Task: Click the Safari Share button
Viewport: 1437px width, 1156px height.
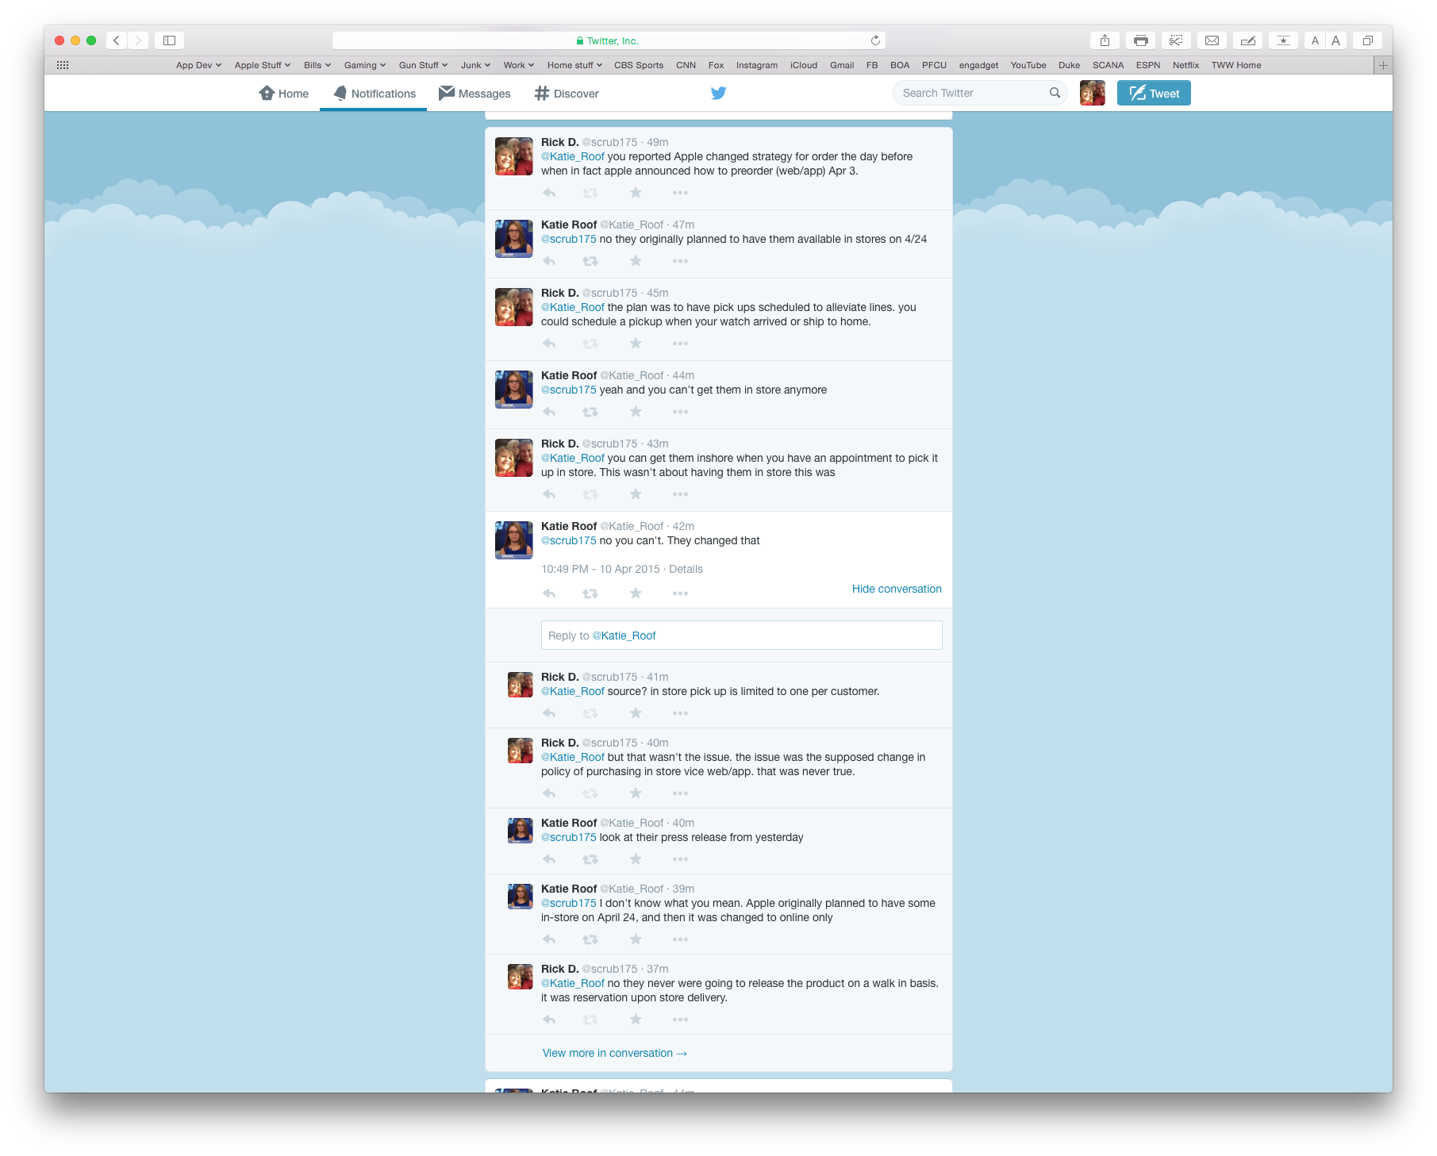Action: coord(1105,40)
